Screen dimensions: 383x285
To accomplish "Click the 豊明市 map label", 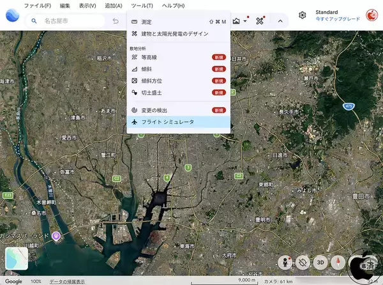I will [x=263, y=220].
